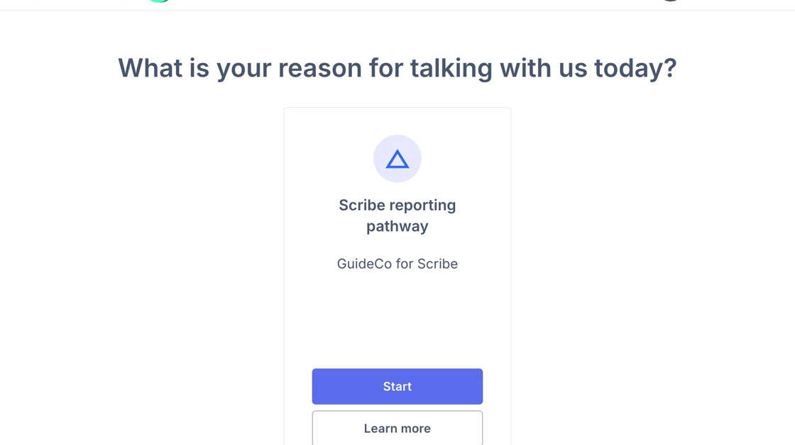This screenshot has height=445, width=795.
Task: Click the Learn more label text
Action: (x=397, y=429)
